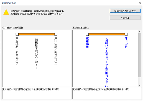Viewport: 143px width, 101px height.
Task: Click warning message about route differences
Action: point(37,12)
